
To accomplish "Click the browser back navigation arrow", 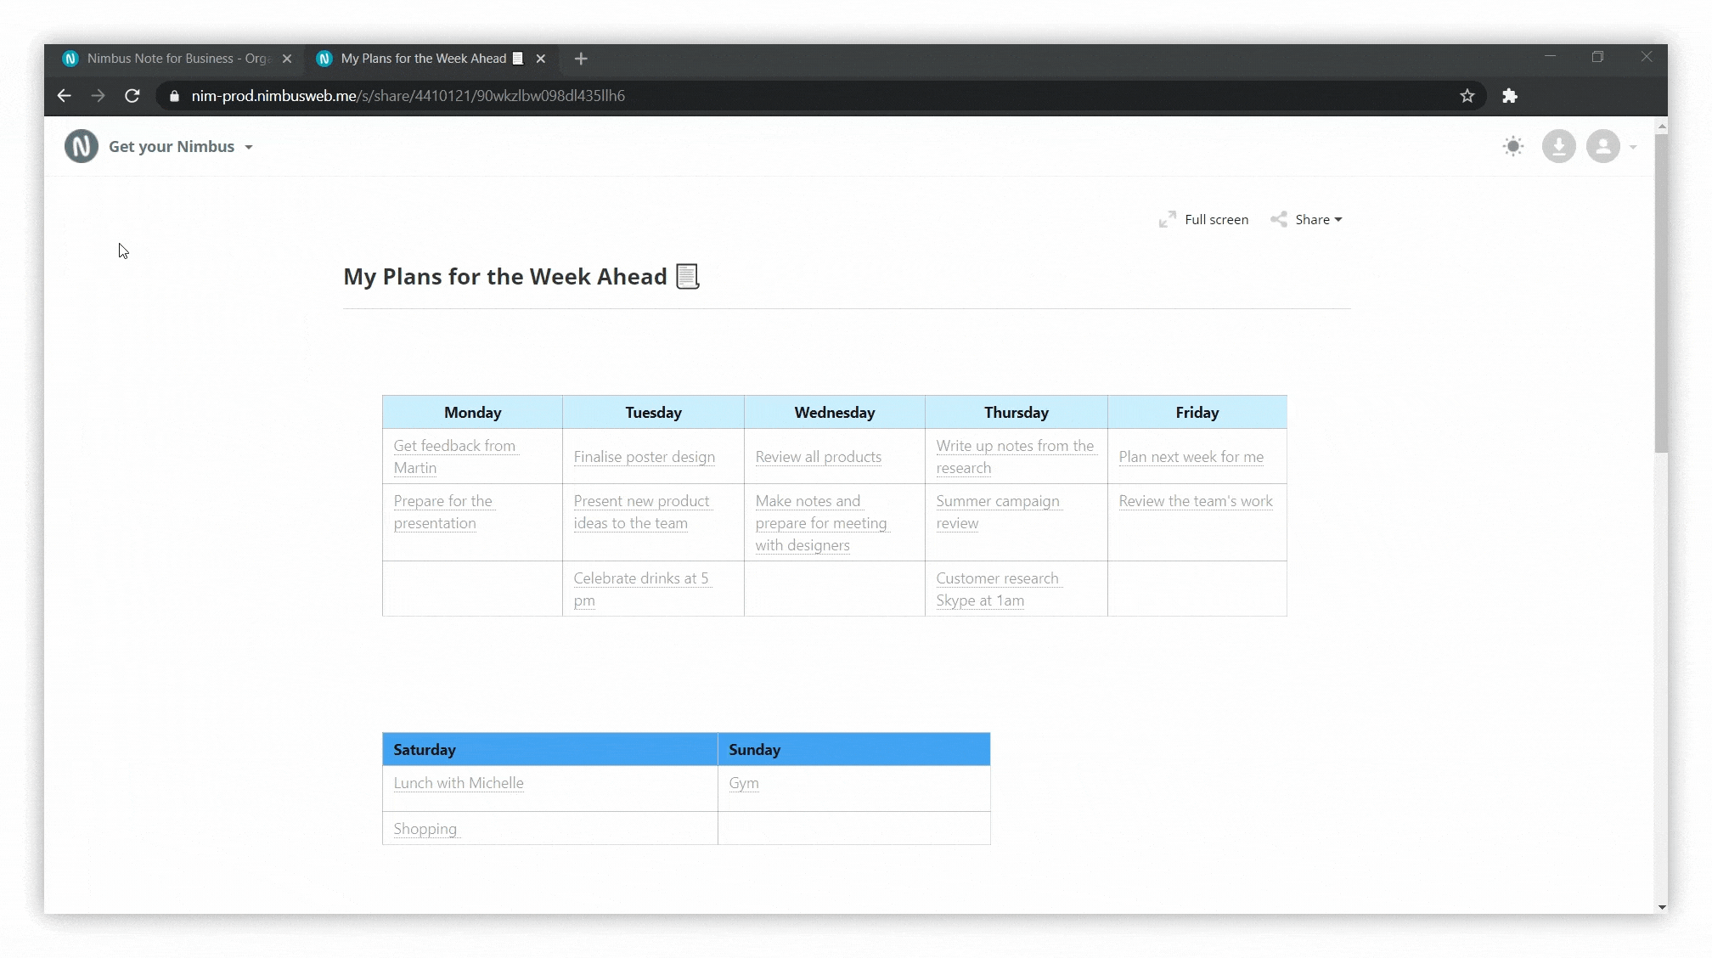I will (65, 95).
